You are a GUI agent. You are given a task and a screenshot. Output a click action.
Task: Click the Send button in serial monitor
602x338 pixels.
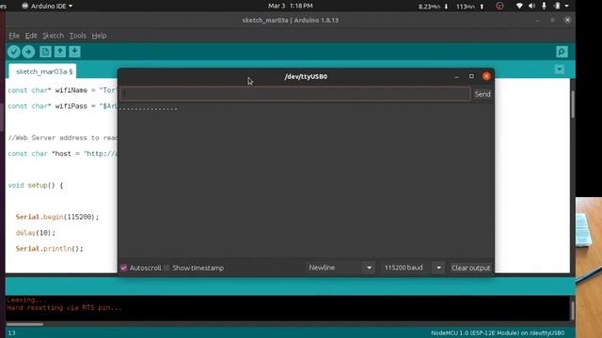[x=483, y=94]
